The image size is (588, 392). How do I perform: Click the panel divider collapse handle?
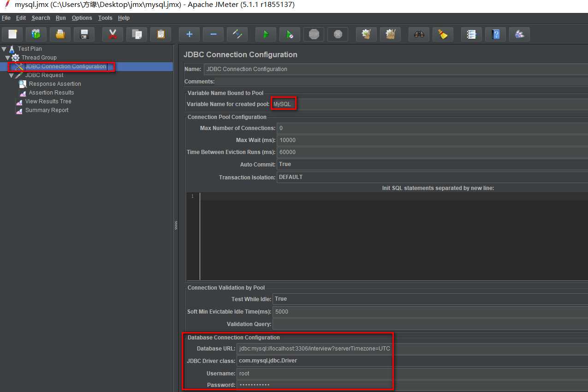(176, 226)
